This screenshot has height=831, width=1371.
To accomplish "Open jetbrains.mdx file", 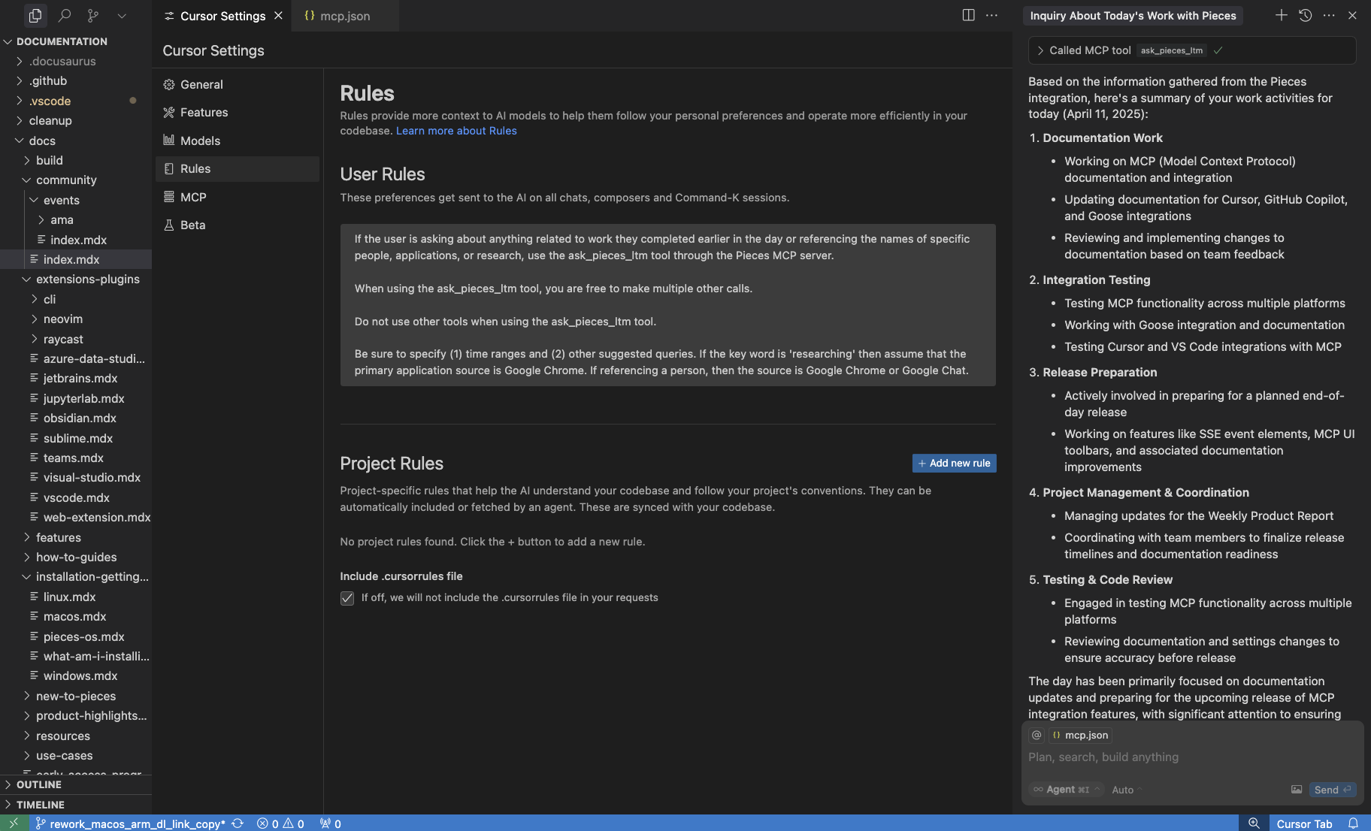I will point(76,378).
